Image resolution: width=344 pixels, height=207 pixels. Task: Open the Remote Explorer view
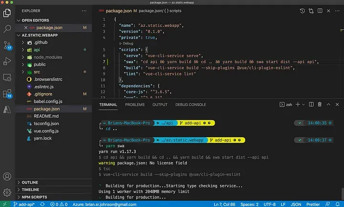tap(7, 77)
